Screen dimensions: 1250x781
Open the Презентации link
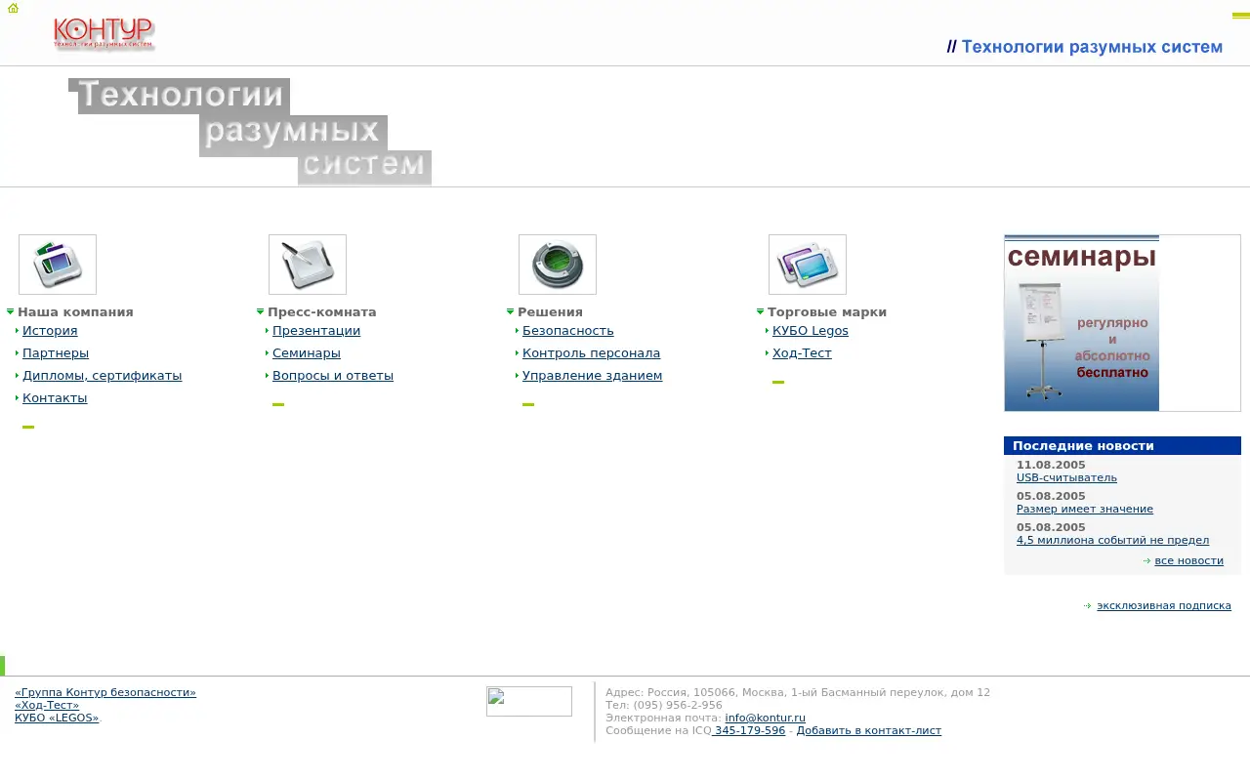316,331
